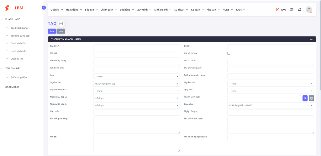
Task: Open the notifications bell
Action: 300,10
